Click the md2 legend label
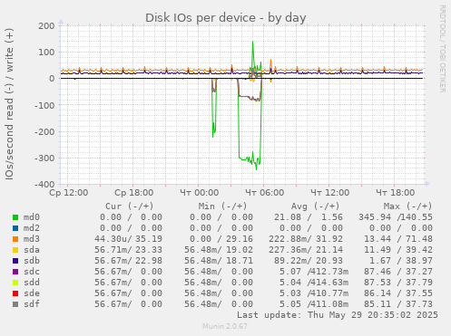This screenshot has height=336, width=451. tap(32, 228)
